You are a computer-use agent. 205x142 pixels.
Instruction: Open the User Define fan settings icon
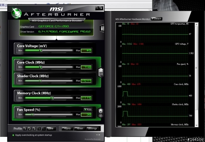(x=101, y=113)
